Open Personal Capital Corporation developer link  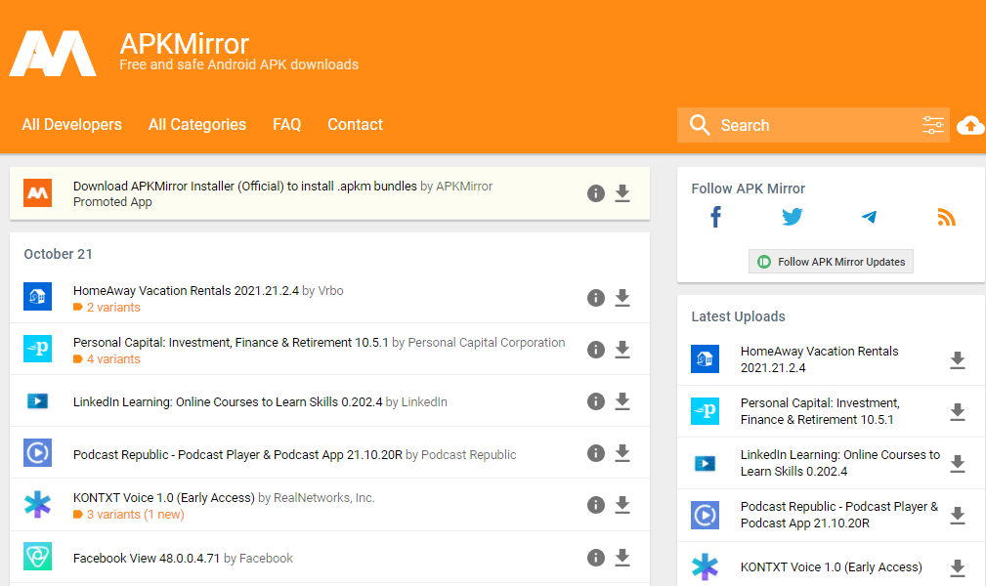tap(486, 343)
